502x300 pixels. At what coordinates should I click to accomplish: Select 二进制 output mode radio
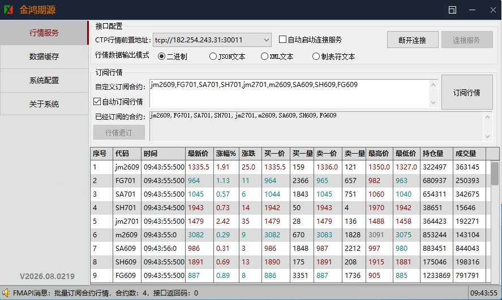coord(162,56)
